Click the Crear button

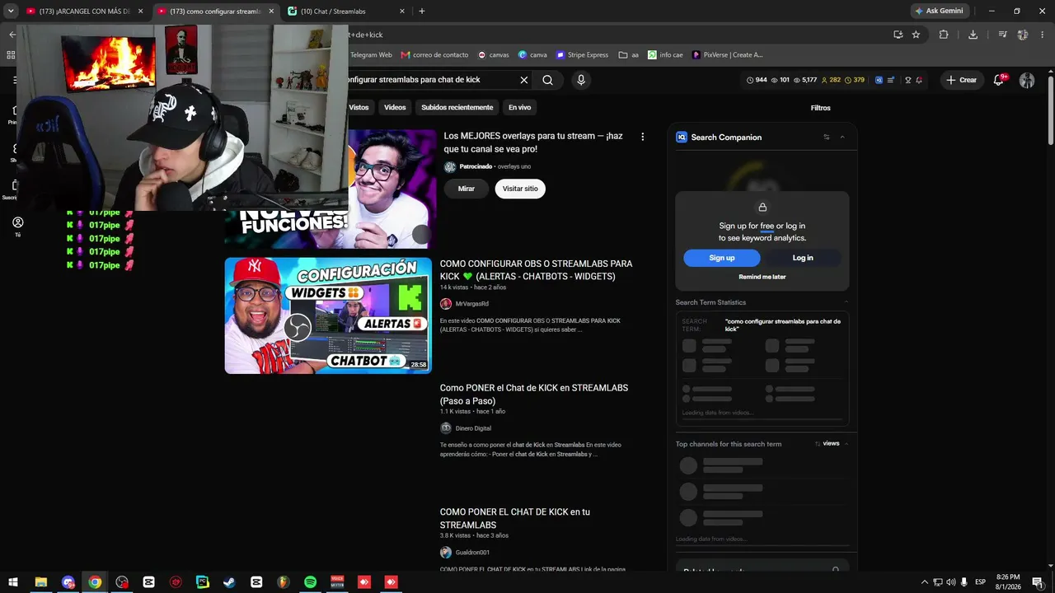point(961,80)
